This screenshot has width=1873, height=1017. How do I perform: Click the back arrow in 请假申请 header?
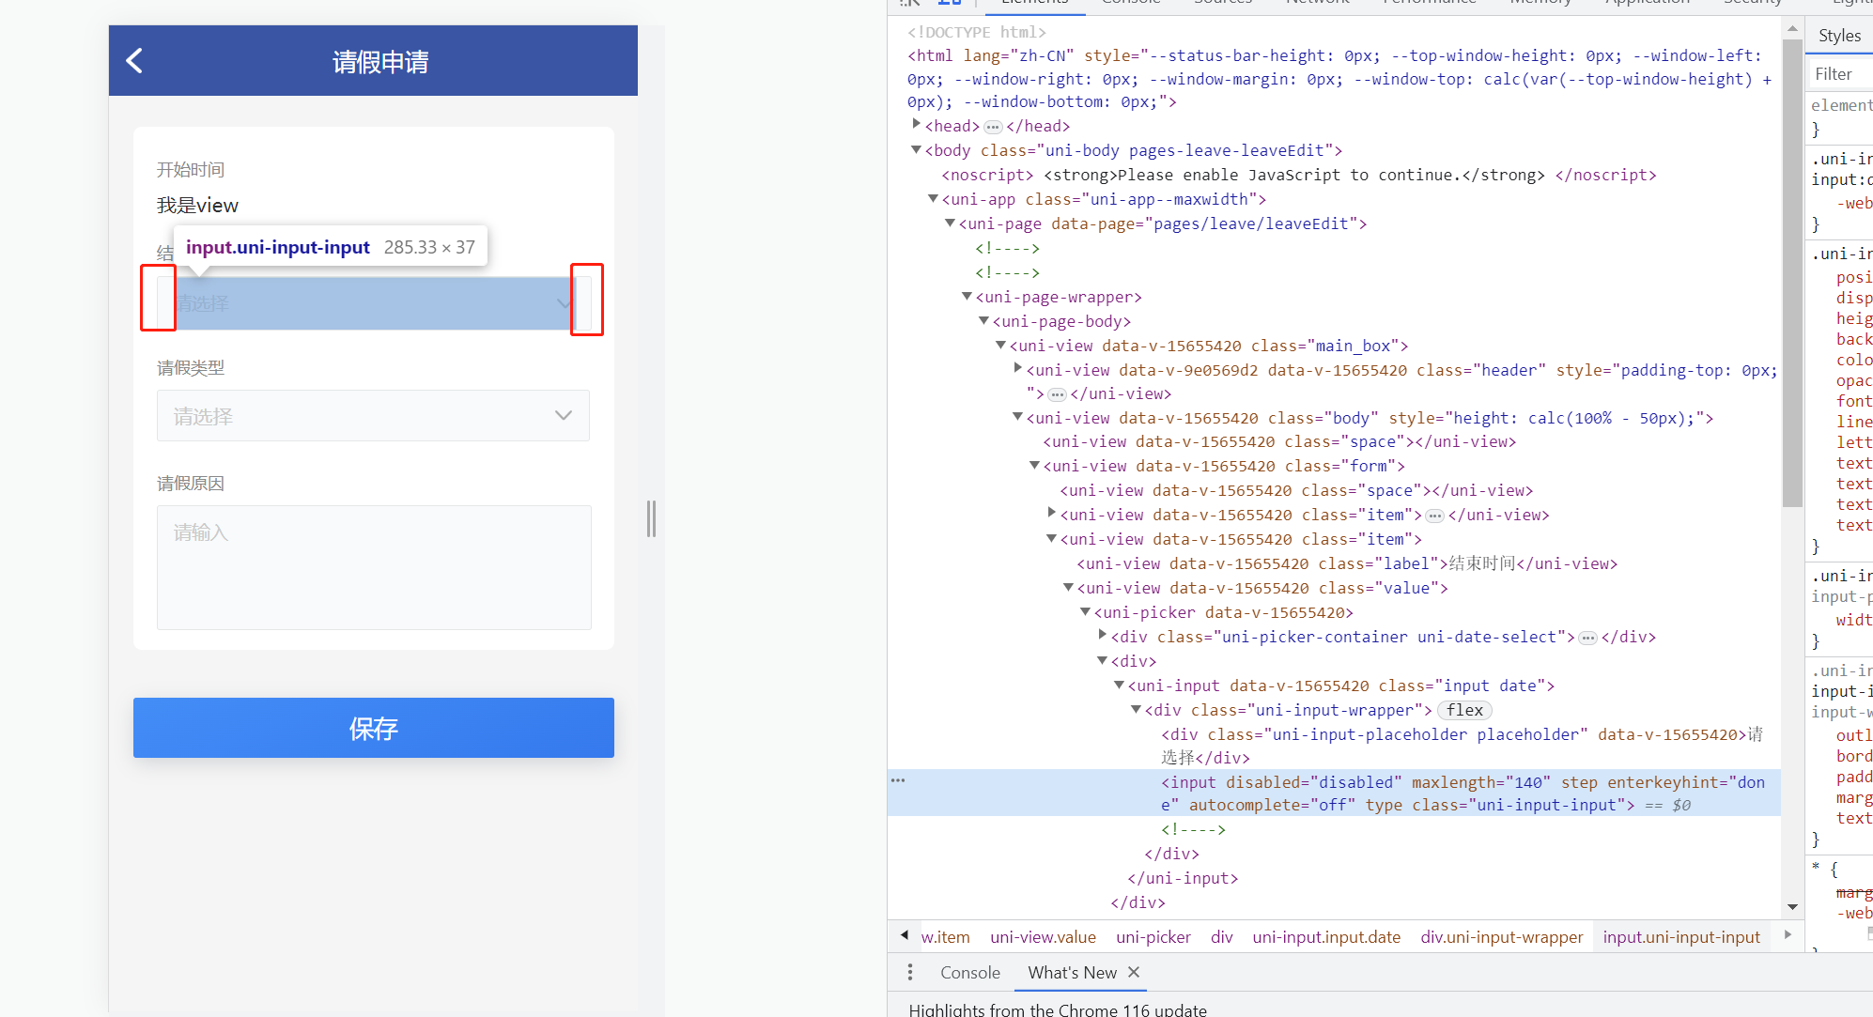(x=134, y=61)
